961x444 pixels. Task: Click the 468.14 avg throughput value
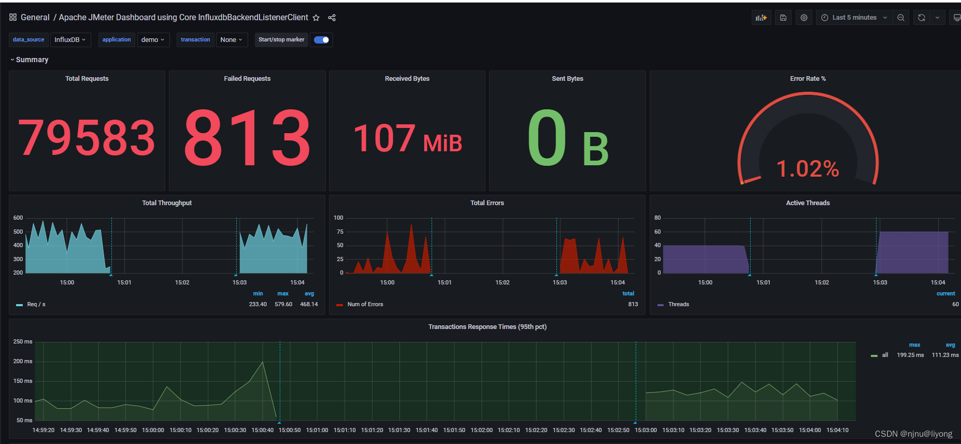tap(309, 305)
